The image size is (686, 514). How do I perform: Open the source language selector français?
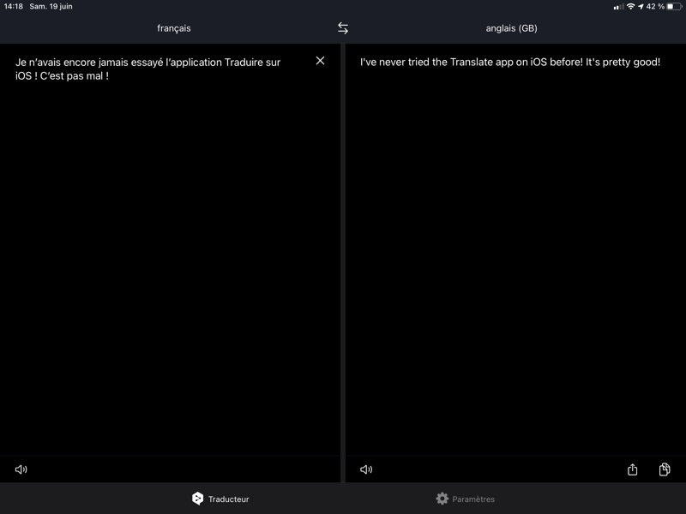(173, 28)
